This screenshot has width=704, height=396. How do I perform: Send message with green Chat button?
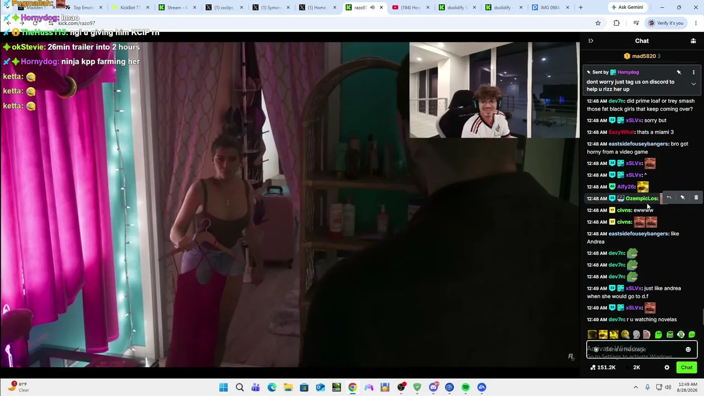tap(686, 367)
